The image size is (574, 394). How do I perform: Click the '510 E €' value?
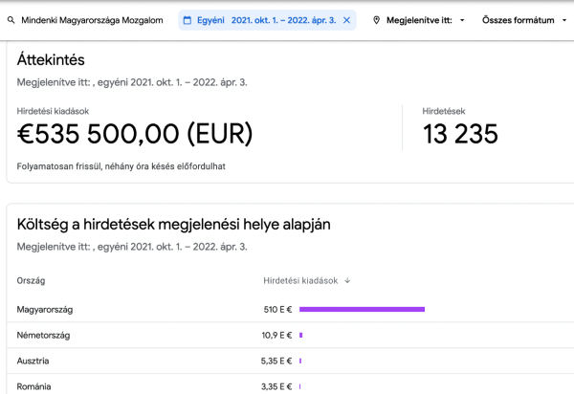point(277,310)
